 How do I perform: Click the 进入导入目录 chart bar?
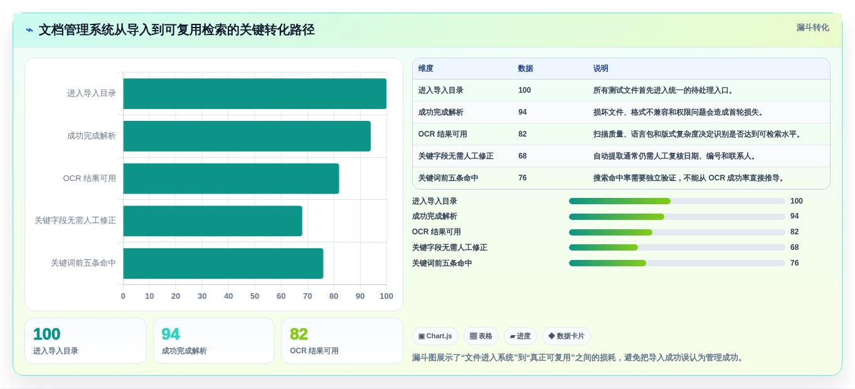[255, 93]
